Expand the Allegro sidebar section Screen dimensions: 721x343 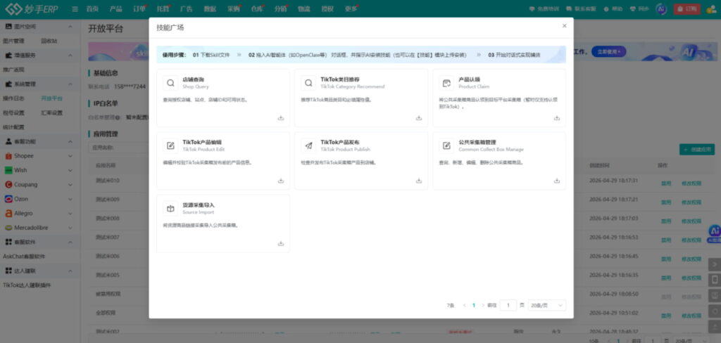pos(70,214)
